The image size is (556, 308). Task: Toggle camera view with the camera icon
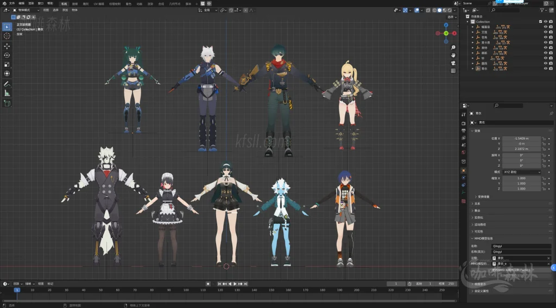tap(453, 63)
